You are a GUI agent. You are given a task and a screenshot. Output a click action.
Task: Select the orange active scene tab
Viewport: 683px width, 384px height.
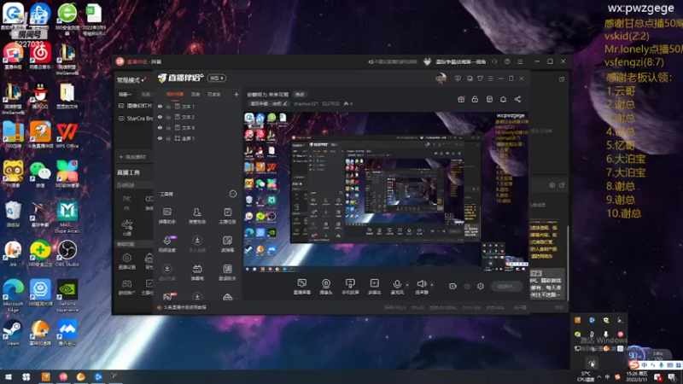pyautogui.click(x=175, y=94)
